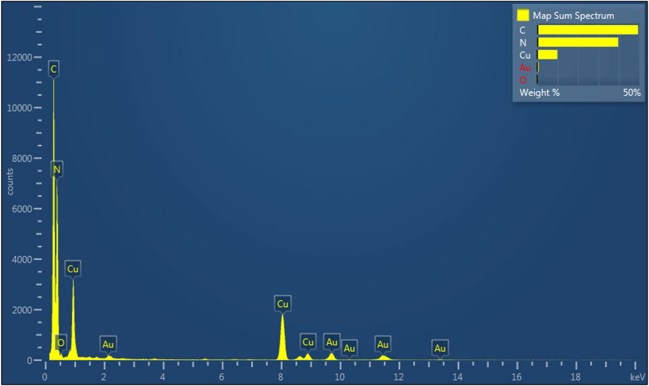Screen dimensions: 649x386
Task: Click the 12000 y-axis tick value
Action: (x=20, y=57)
